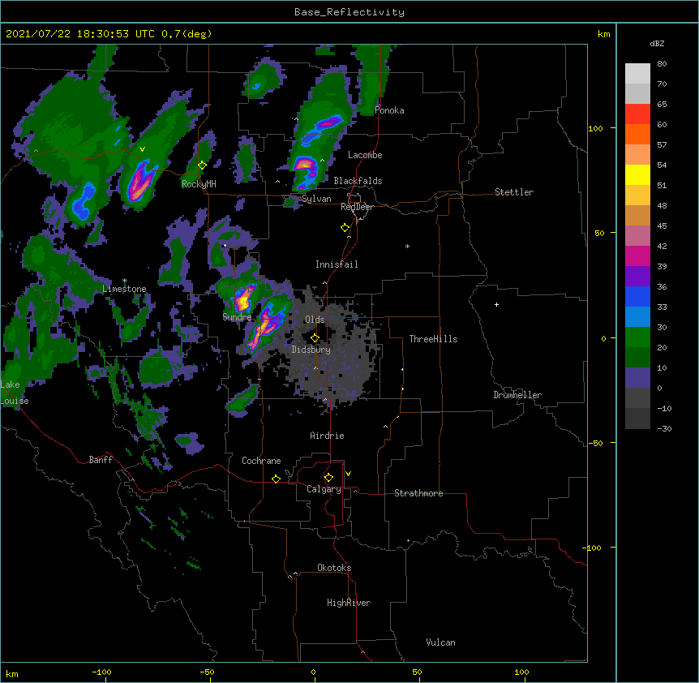Click the Okotoks town label
Viewport: 699px width, 683px height.
[334, 568]
